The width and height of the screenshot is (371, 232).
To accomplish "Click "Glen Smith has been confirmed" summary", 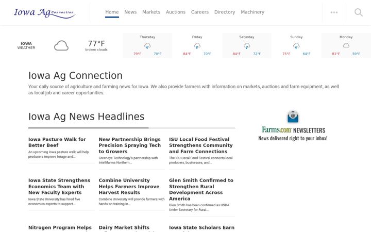I will click(x=199, y=207).
